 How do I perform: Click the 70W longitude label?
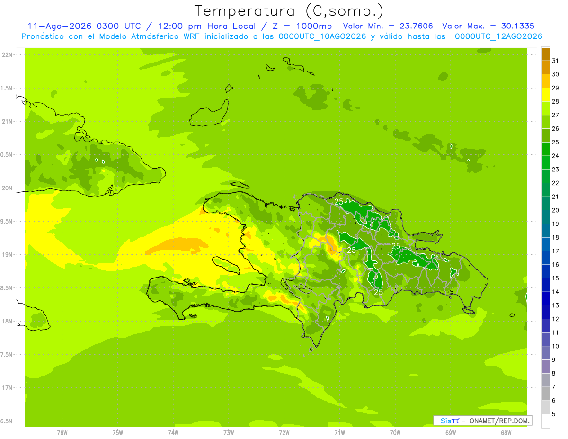(395, 433)
